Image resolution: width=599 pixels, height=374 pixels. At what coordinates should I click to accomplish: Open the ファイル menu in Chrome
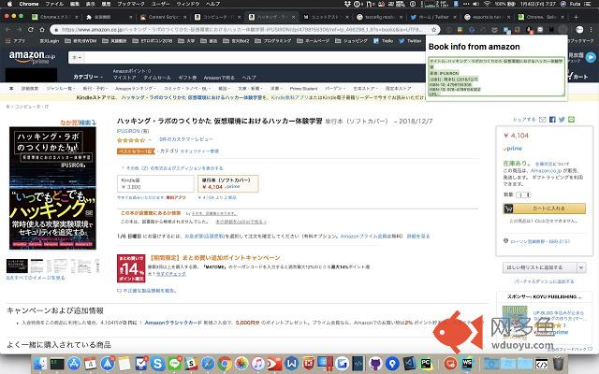coord(54,4)
